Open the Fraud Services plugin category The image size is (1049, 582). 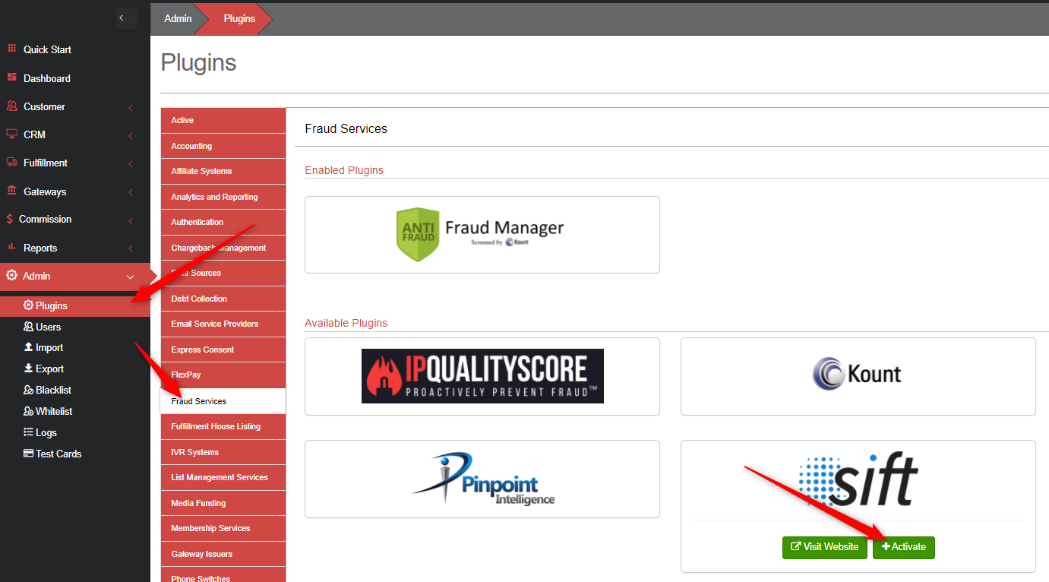199,401
